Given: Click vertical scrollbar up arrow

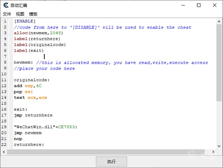Looking at the screenshot, I should [219, 22].
